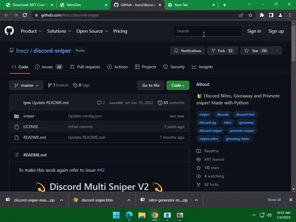Screen dimensions: 296x222
Task: Switch to the Actions tab
Action: pos(117,67)
